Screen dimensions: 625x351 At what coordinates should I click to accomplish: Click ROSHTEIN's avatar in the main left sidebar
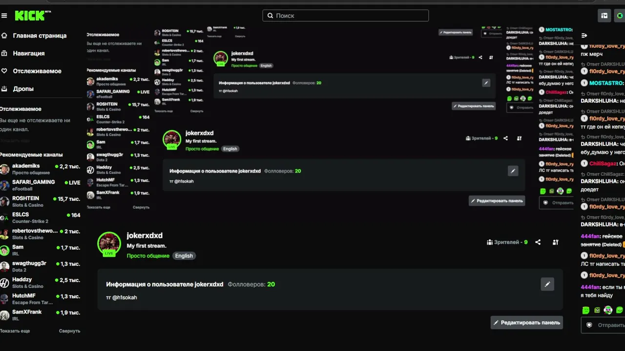(5, 202)
